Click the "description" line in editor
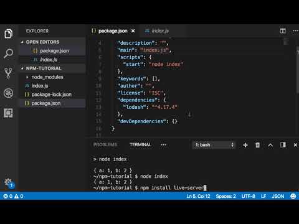This screenshot has width=299, height=224. point(143,43)
